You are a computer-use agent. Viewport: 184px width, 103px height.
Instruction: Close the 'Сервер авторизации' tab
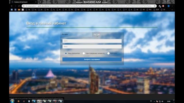tap(36, 2)
